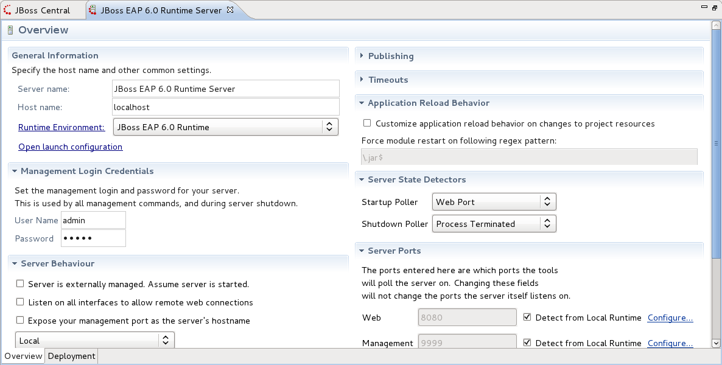The width and height of the screenshot is (722, 365).
Task: Click the scrollbar up arrow
Action: click(716, 26)
